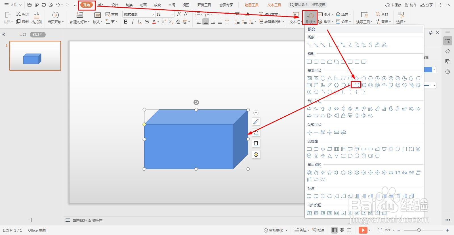Image resolution: width=454 pixels, height=235 pixels.
Task: Open the font name combo box
Action: 139,14
